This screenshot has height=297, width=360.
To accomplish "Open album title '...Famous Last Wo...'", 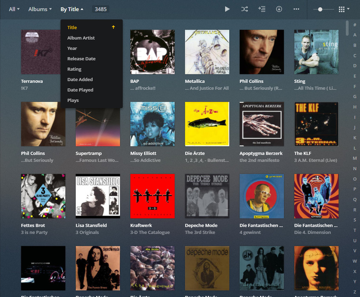I will tap(97, 160).
